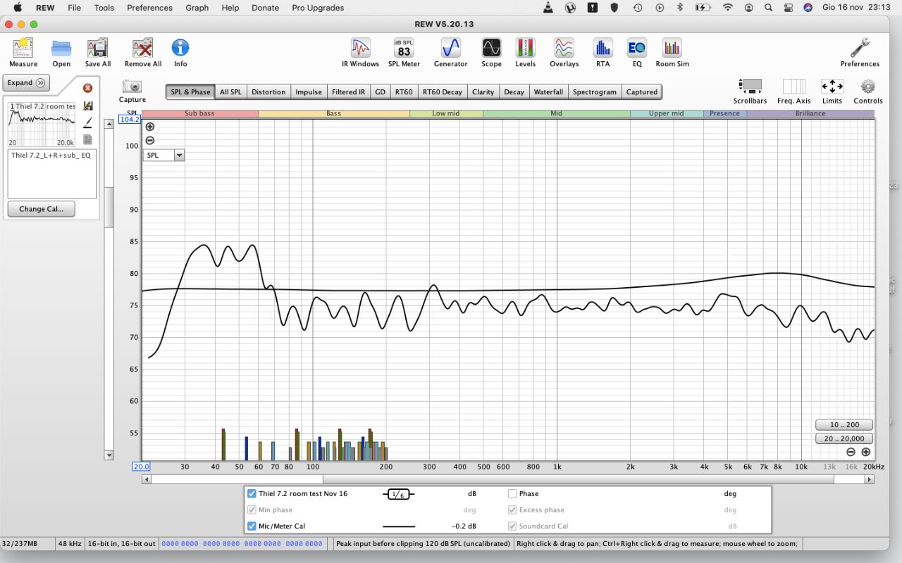Zoom in using graph plus magnifier
902x563 pixels.
click(x=149, y=127)
